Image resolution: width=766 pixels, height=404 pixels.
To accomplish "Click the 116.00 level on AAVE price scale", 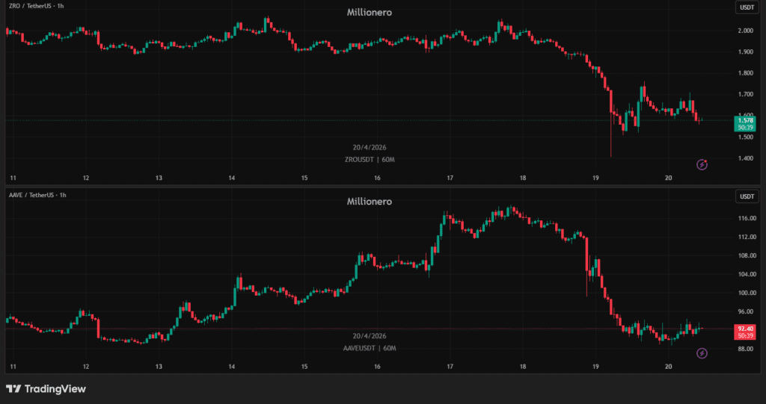I will pos(746,219).
